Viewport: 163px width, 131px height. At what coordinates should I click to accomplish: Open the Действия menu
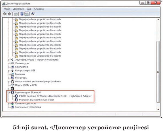(18, 9)
